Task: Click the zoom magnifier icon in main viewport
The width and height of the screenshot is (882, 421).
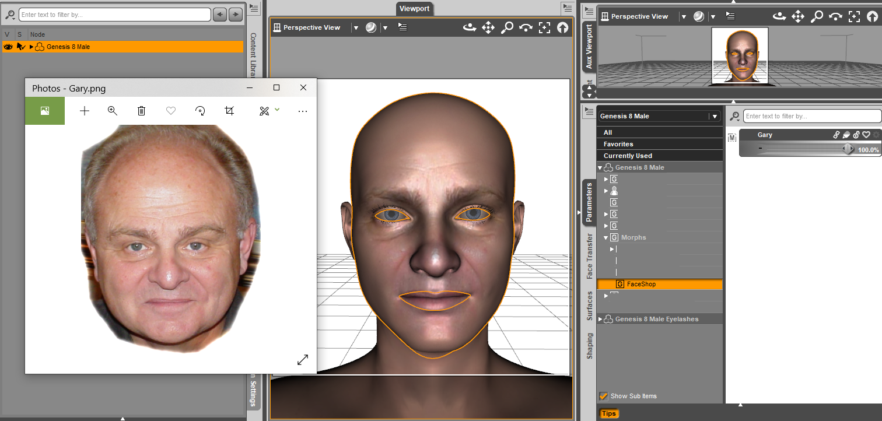Action: [x=507, y=27]
